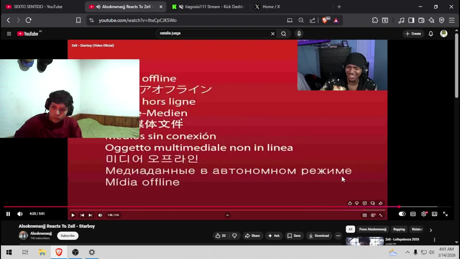
Task: Switch player to theater mode
Action: [434, 214]
